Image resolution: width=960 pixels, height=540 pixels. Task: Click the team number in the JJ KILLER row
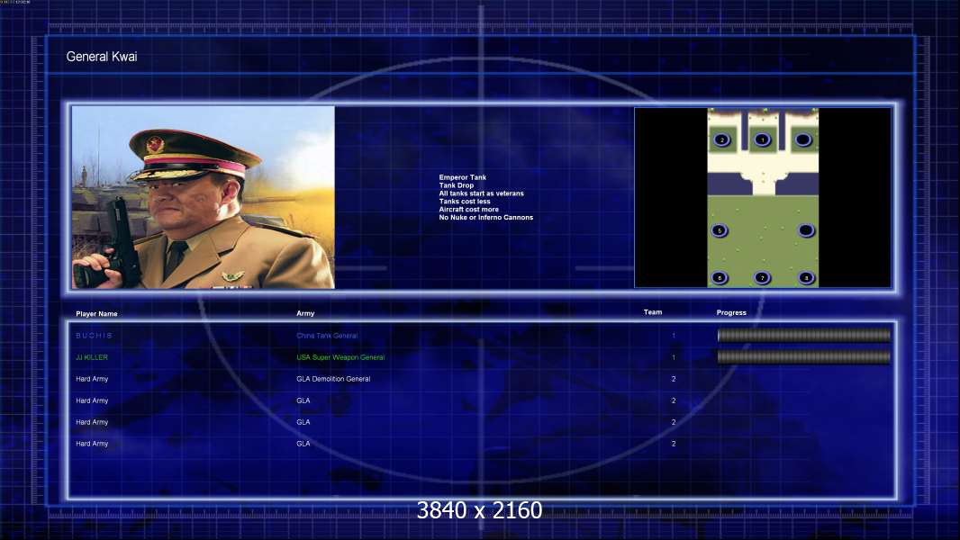(674, 357)
